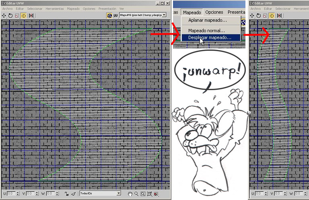Toggle the Freeform mode tool in left window
Screen dimensions: 309x200
(x=24, y=16)
